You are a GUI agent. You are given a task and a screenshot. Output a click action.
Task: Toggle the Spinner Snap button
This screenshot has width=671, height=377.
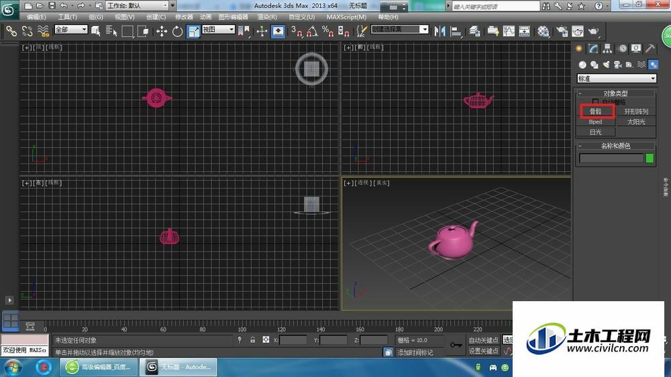[344, 31]
